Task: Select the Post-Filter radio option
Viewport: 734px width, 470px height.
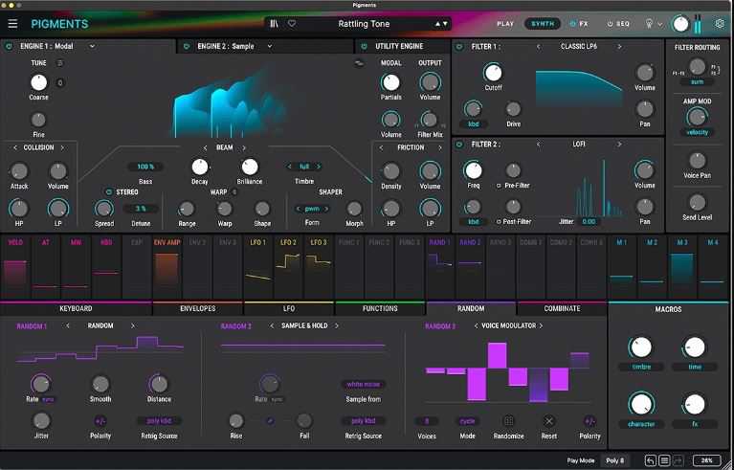Action: point(499,222)
